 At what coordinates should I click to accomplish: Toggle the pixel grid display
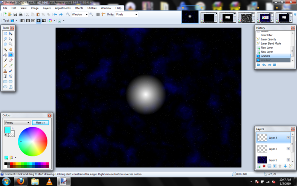pyautogui.click(x=98, y=15)
